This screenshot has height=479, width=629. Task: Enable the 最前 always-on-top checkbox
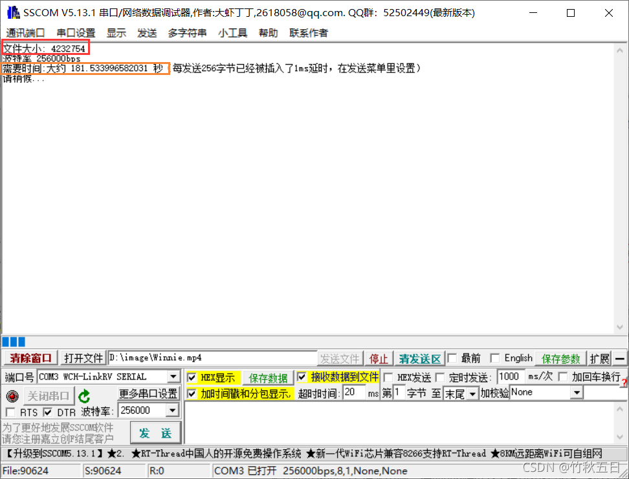(x=451, y=358)
